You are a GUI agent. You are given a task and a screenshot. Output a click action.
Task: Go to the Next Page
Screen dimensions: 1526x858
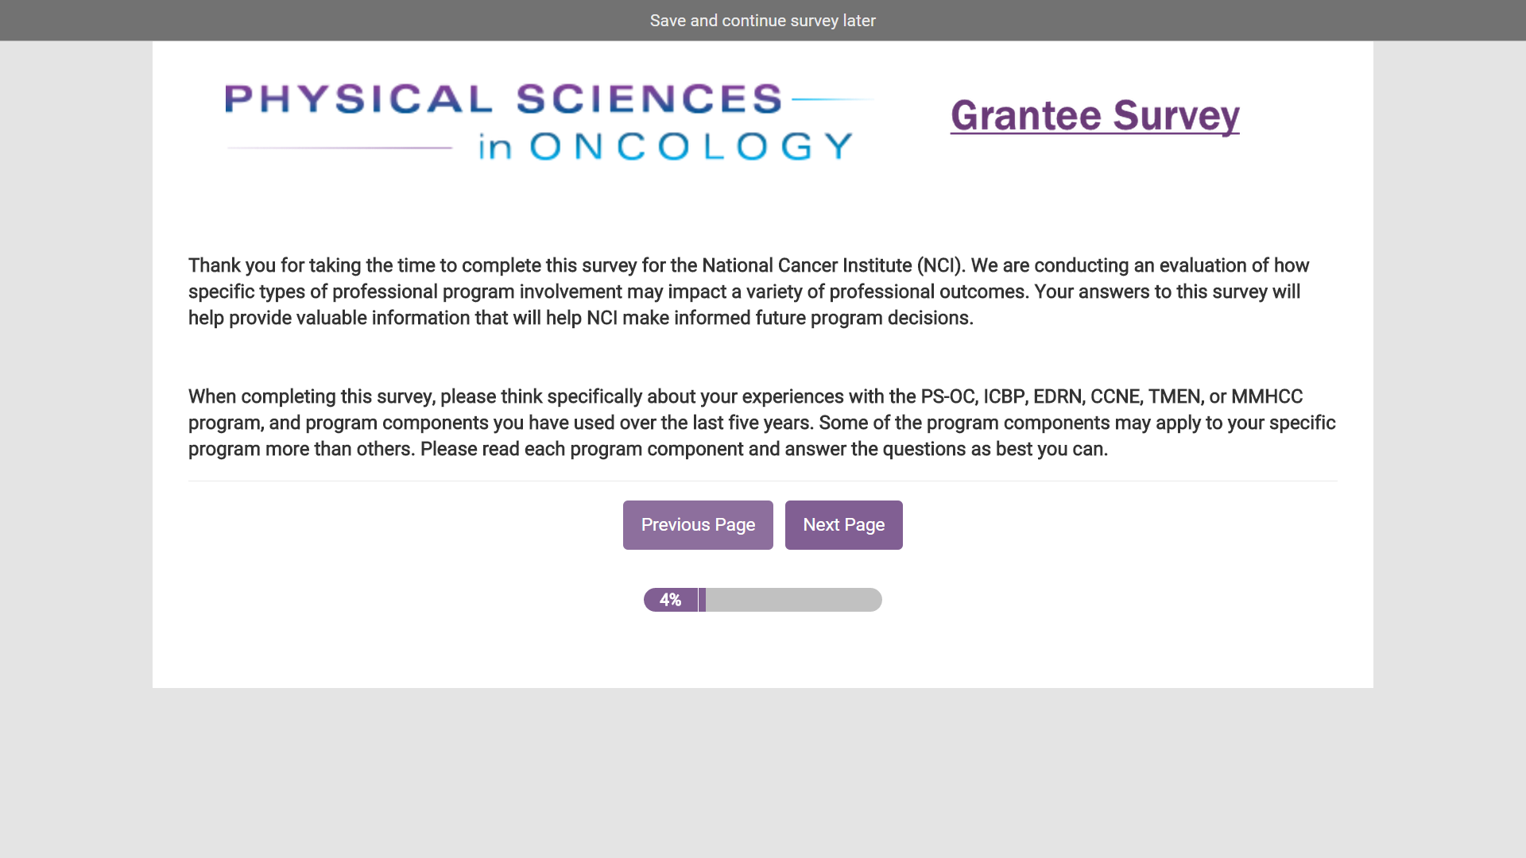[x=843, y=525]
